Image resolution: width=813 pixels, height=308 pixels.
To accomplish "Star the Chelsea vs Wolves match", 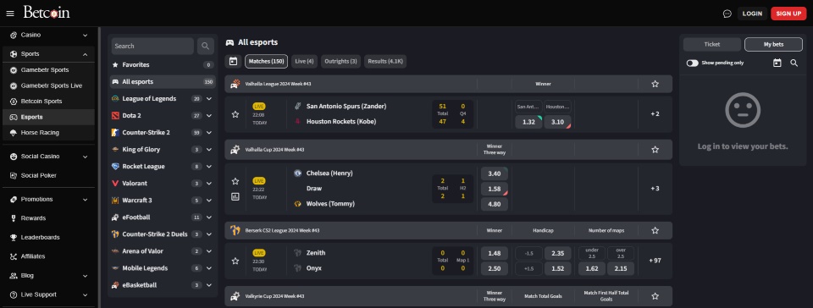I will (x=235, y=181).
